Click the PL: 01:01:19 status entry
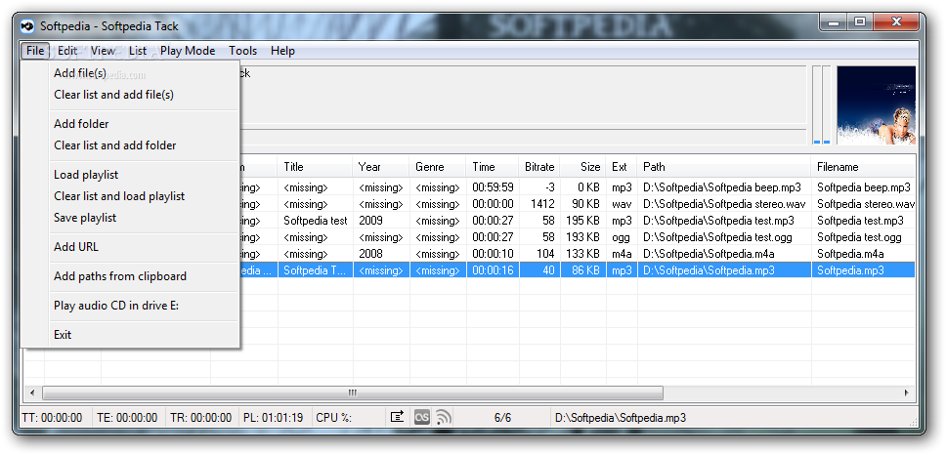 tap(274, 418)
